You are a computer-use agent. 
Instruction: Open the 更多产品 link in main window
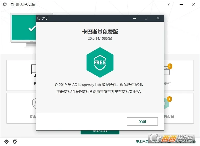[x=142, y=142]
